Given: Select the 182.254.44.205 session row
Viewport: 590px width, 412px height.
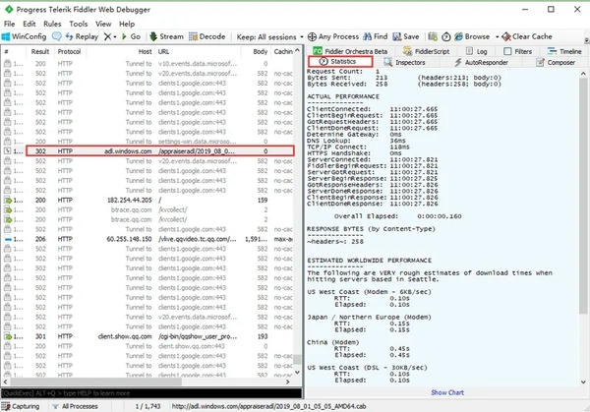Looking at the screenshot, I should pos(148,201).
